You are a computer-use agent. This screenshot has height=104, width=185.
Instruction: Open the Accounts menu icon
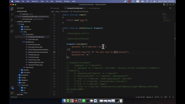click(12, 88)
